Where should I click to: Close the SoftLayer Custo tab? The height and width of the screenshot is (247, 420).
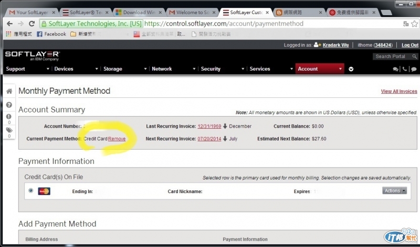coord(267,13)
